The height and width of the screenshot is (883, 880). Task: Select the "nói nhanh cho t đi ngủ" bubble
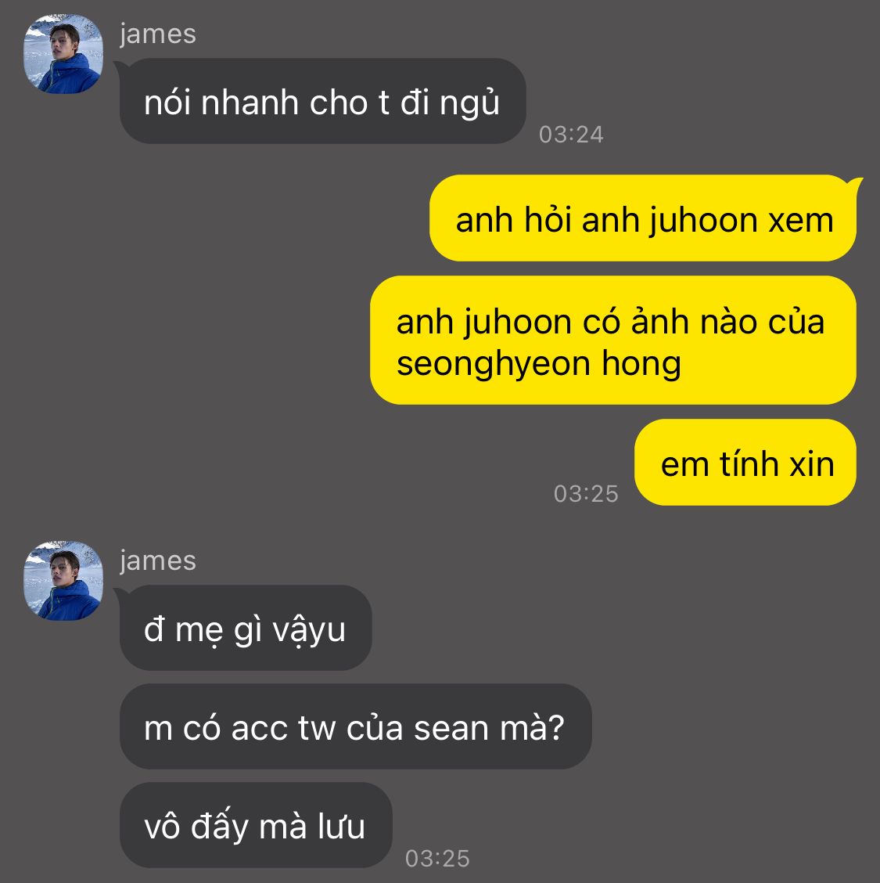tap(322, 101)
